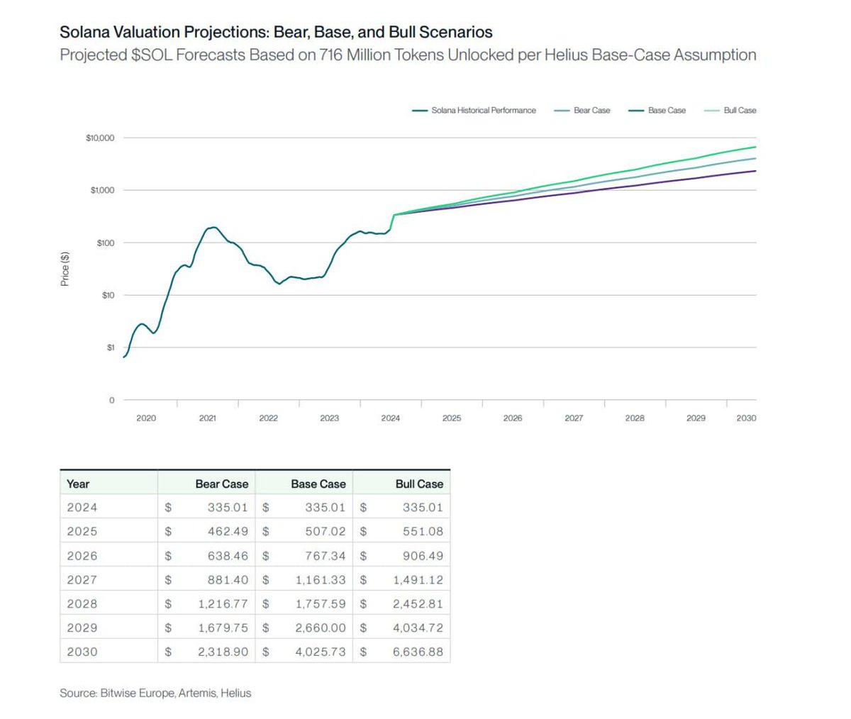Click the Base Case table header

coord(318,484)
